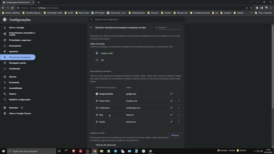
Task: Open Task View on the taskbar
Action: pos(60,151)
